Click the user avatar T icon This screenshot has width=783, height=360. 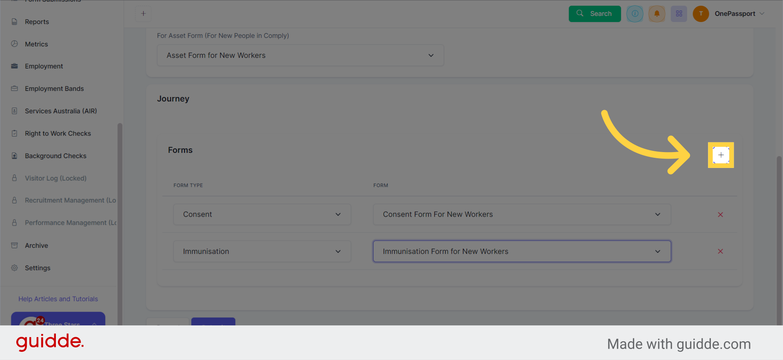pyautogui.click(x=701, y=13)
